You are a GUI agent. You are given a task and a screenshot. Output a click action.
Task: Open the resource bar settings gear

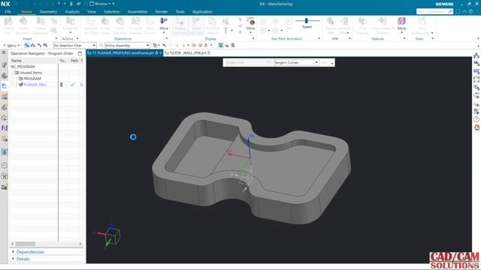point(4,52)
